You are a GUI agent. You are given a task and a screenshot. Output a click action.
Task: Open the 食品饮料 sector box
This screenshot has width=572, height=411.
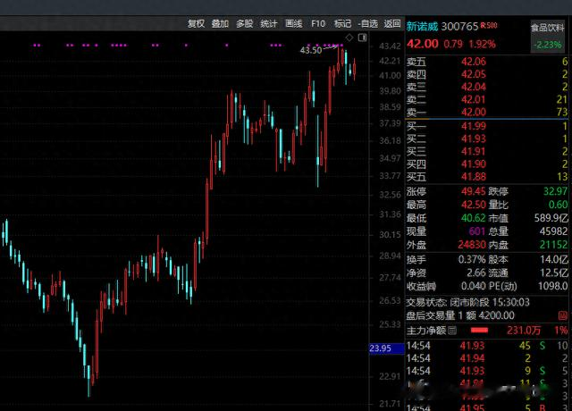[x=547, y=37]
